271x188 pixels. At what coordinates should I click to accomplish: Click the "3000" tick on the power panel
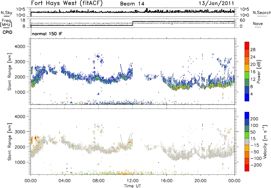(20, 62)
